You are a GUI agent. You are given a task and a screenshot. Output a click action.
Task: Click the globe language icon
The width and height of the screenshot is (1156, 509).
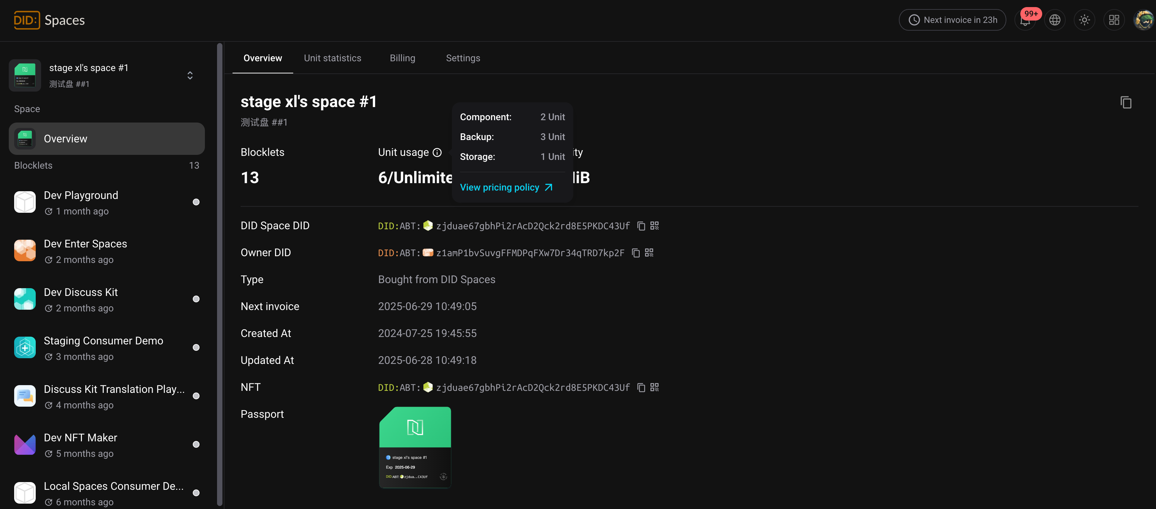pos(1055,20)
